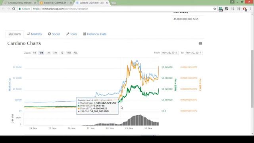Click the From date field Nov 23, 2017

pos(170,53)
